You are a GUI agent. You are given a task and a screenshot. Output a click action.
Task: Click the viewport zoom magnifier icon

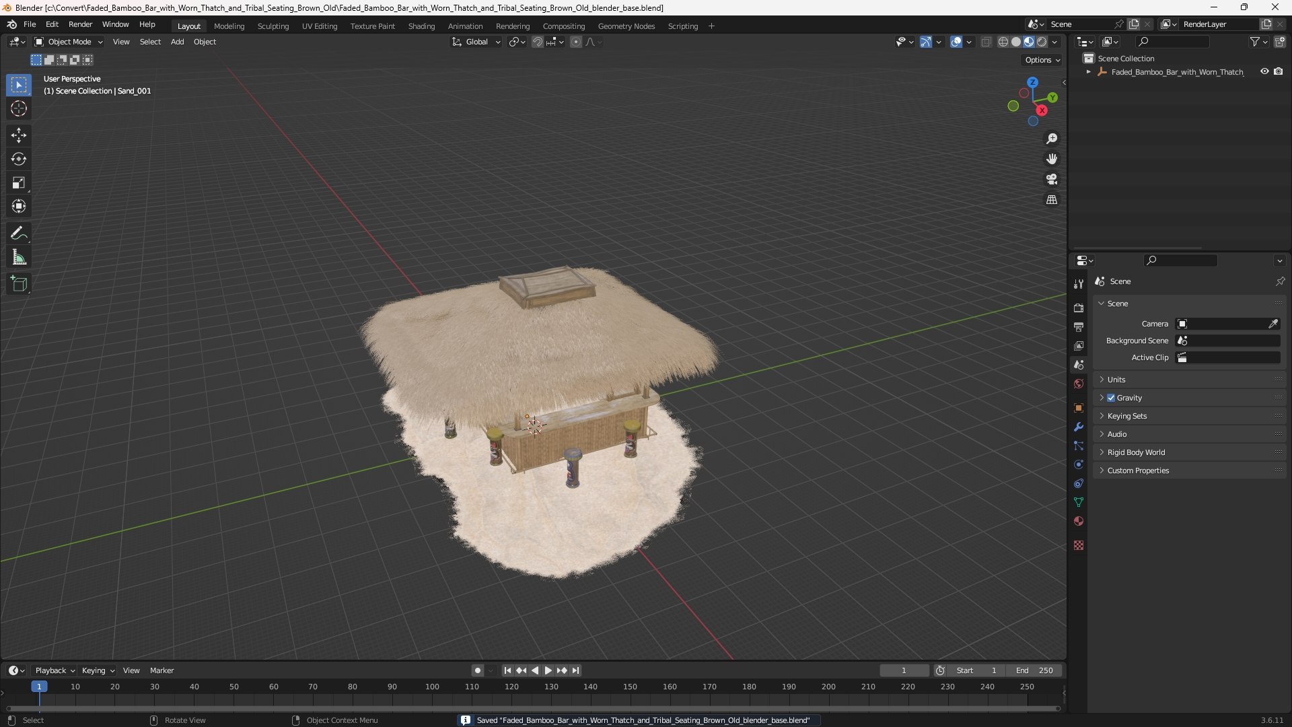click(x=1052, y=139)
